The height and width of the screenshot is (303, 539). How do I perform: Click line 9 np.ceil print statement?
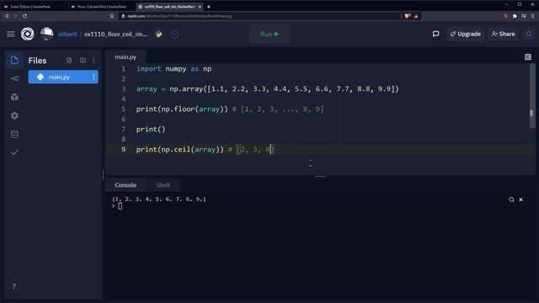[205, 150]
